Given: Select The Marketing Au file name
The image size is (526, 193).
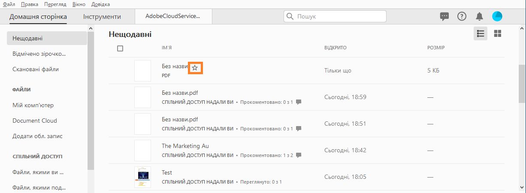Looking at the screenshot, I should pos(185,146).
